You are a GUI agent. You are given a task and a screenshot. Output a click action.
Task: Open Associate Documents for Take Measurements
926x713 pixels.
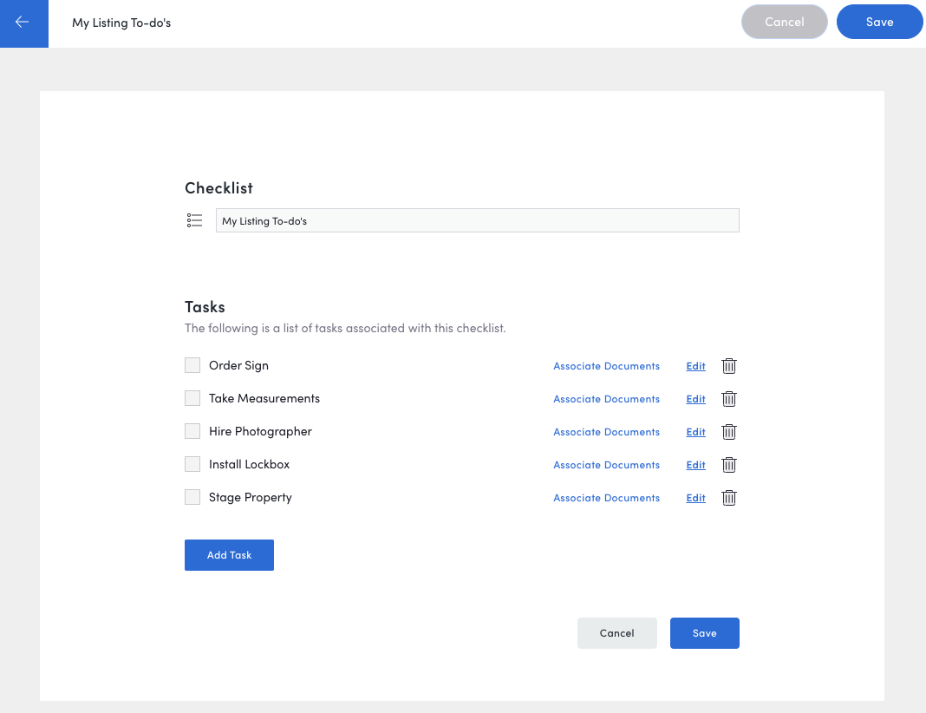pyautogui.click(x=607, y=399)
